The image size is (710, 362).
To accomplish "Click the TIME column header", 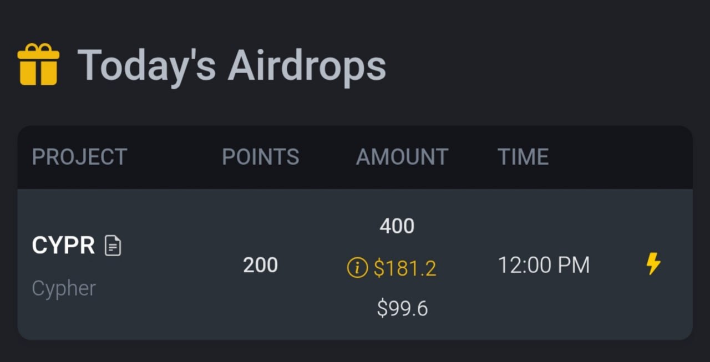I will 523,157.
